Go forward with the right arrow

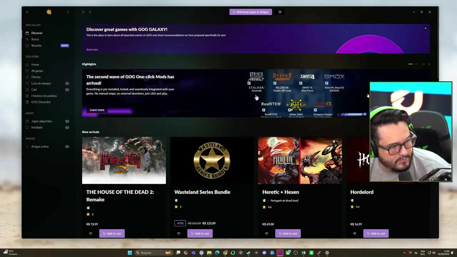coord(90,12)
